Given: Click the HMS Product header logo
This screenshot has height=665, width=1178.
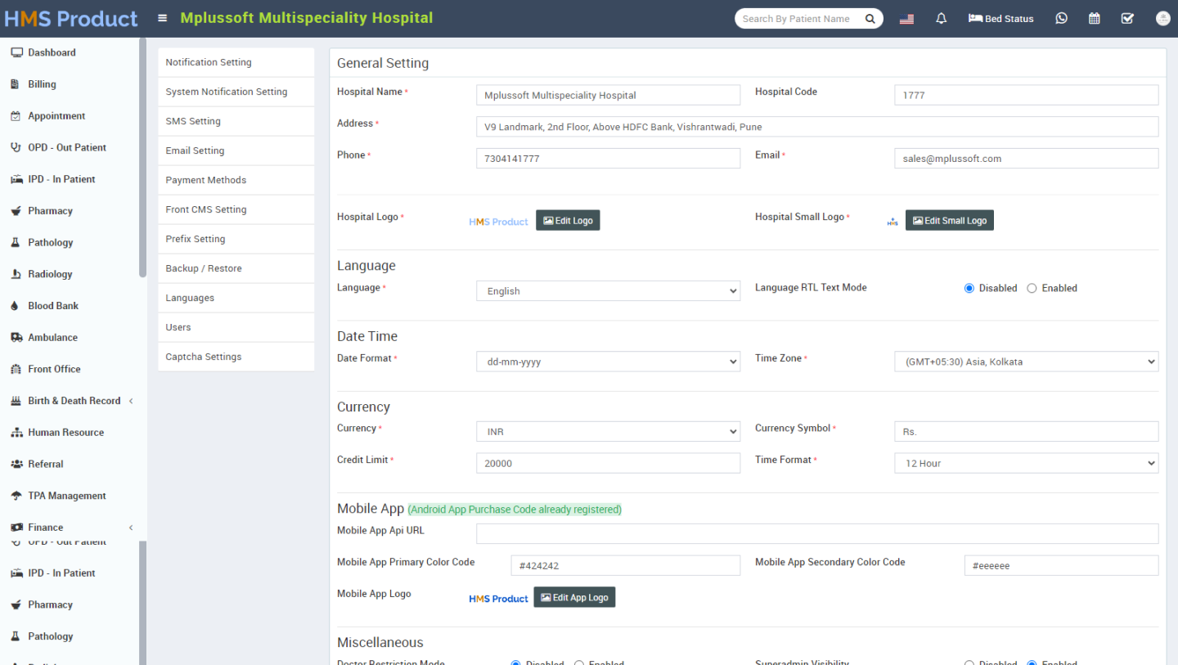Looking at the screenshot, I should click(x=71, y=18).
